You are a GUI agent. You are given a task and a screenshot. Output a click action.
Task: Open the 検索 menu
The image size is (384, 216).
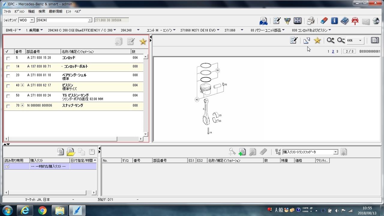click(42, 11)
